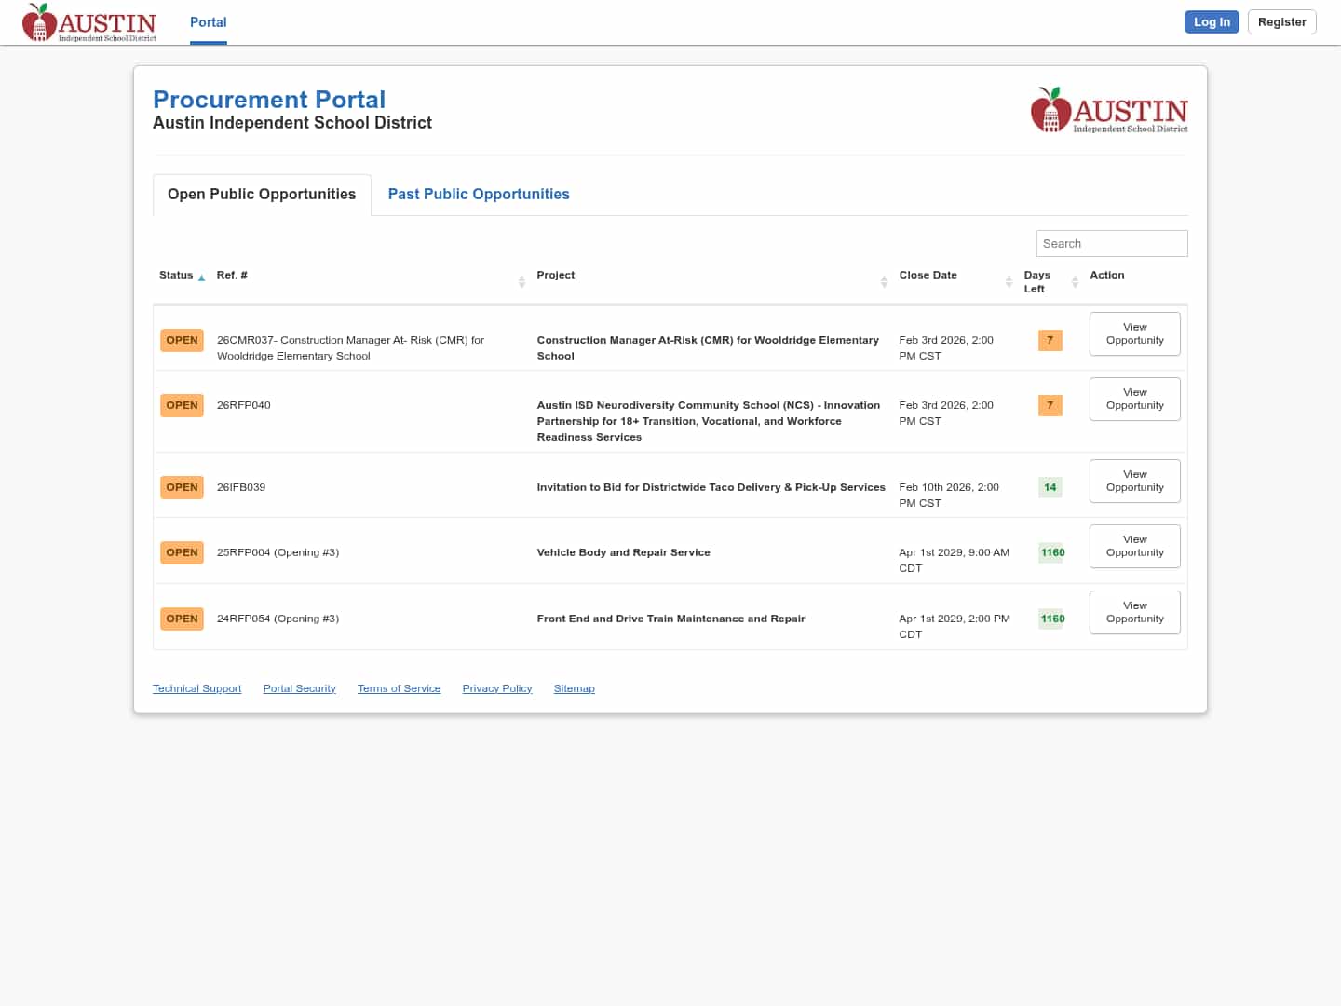Open the Portal navigation item
Screen dimensions: 1341x1006
tap(208, 22)
